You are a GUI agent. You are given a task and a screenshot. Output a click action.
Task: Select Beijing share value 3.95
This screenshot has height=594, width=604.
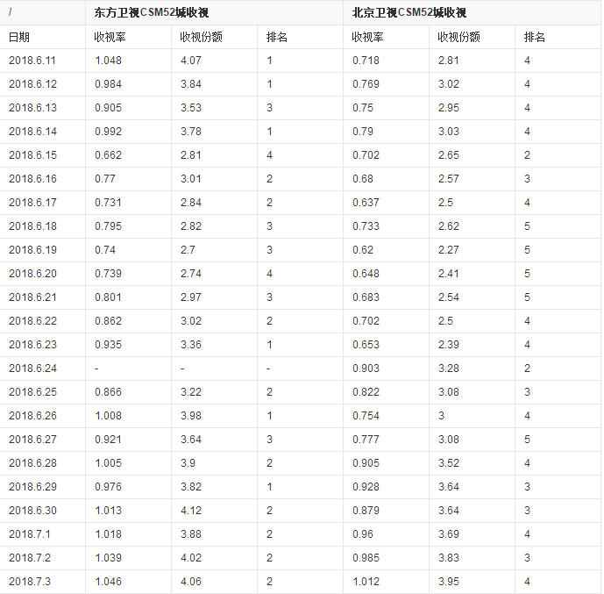(x=449, y=582)
